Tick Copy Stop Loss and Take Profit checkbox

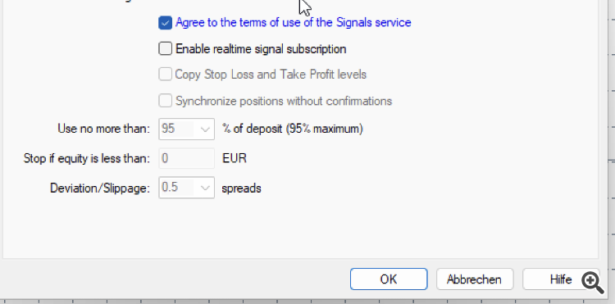click(165, 74)
